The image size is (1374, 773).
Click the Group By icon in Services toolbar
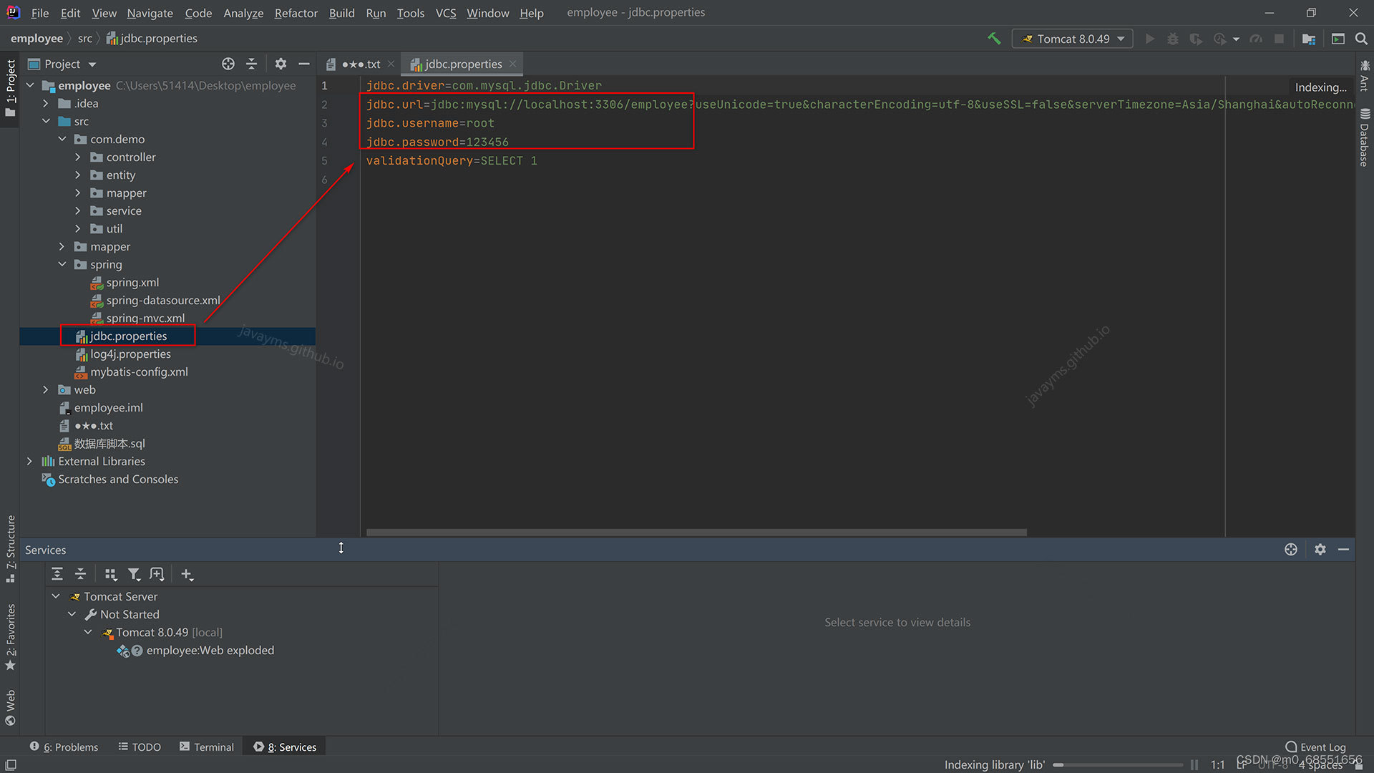pyautogui.click(x=111, y=574)
